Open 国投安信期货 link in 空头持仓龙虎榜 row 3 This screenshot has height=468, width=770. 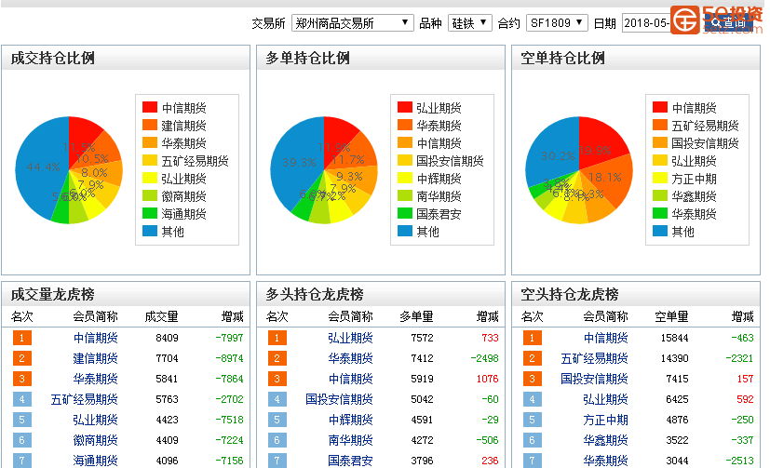tap(594, 379)
